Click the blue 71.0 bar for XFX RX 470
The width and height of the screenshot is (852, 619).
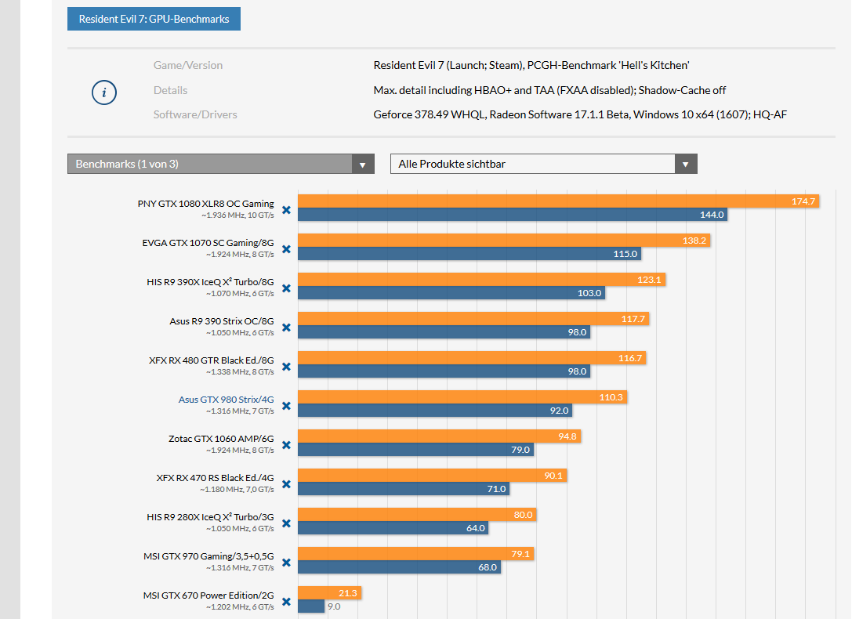pos(404,489)
